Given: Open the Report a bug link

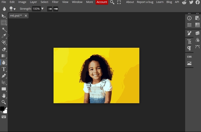Looking at the screenshot, I should coord(145,2).
